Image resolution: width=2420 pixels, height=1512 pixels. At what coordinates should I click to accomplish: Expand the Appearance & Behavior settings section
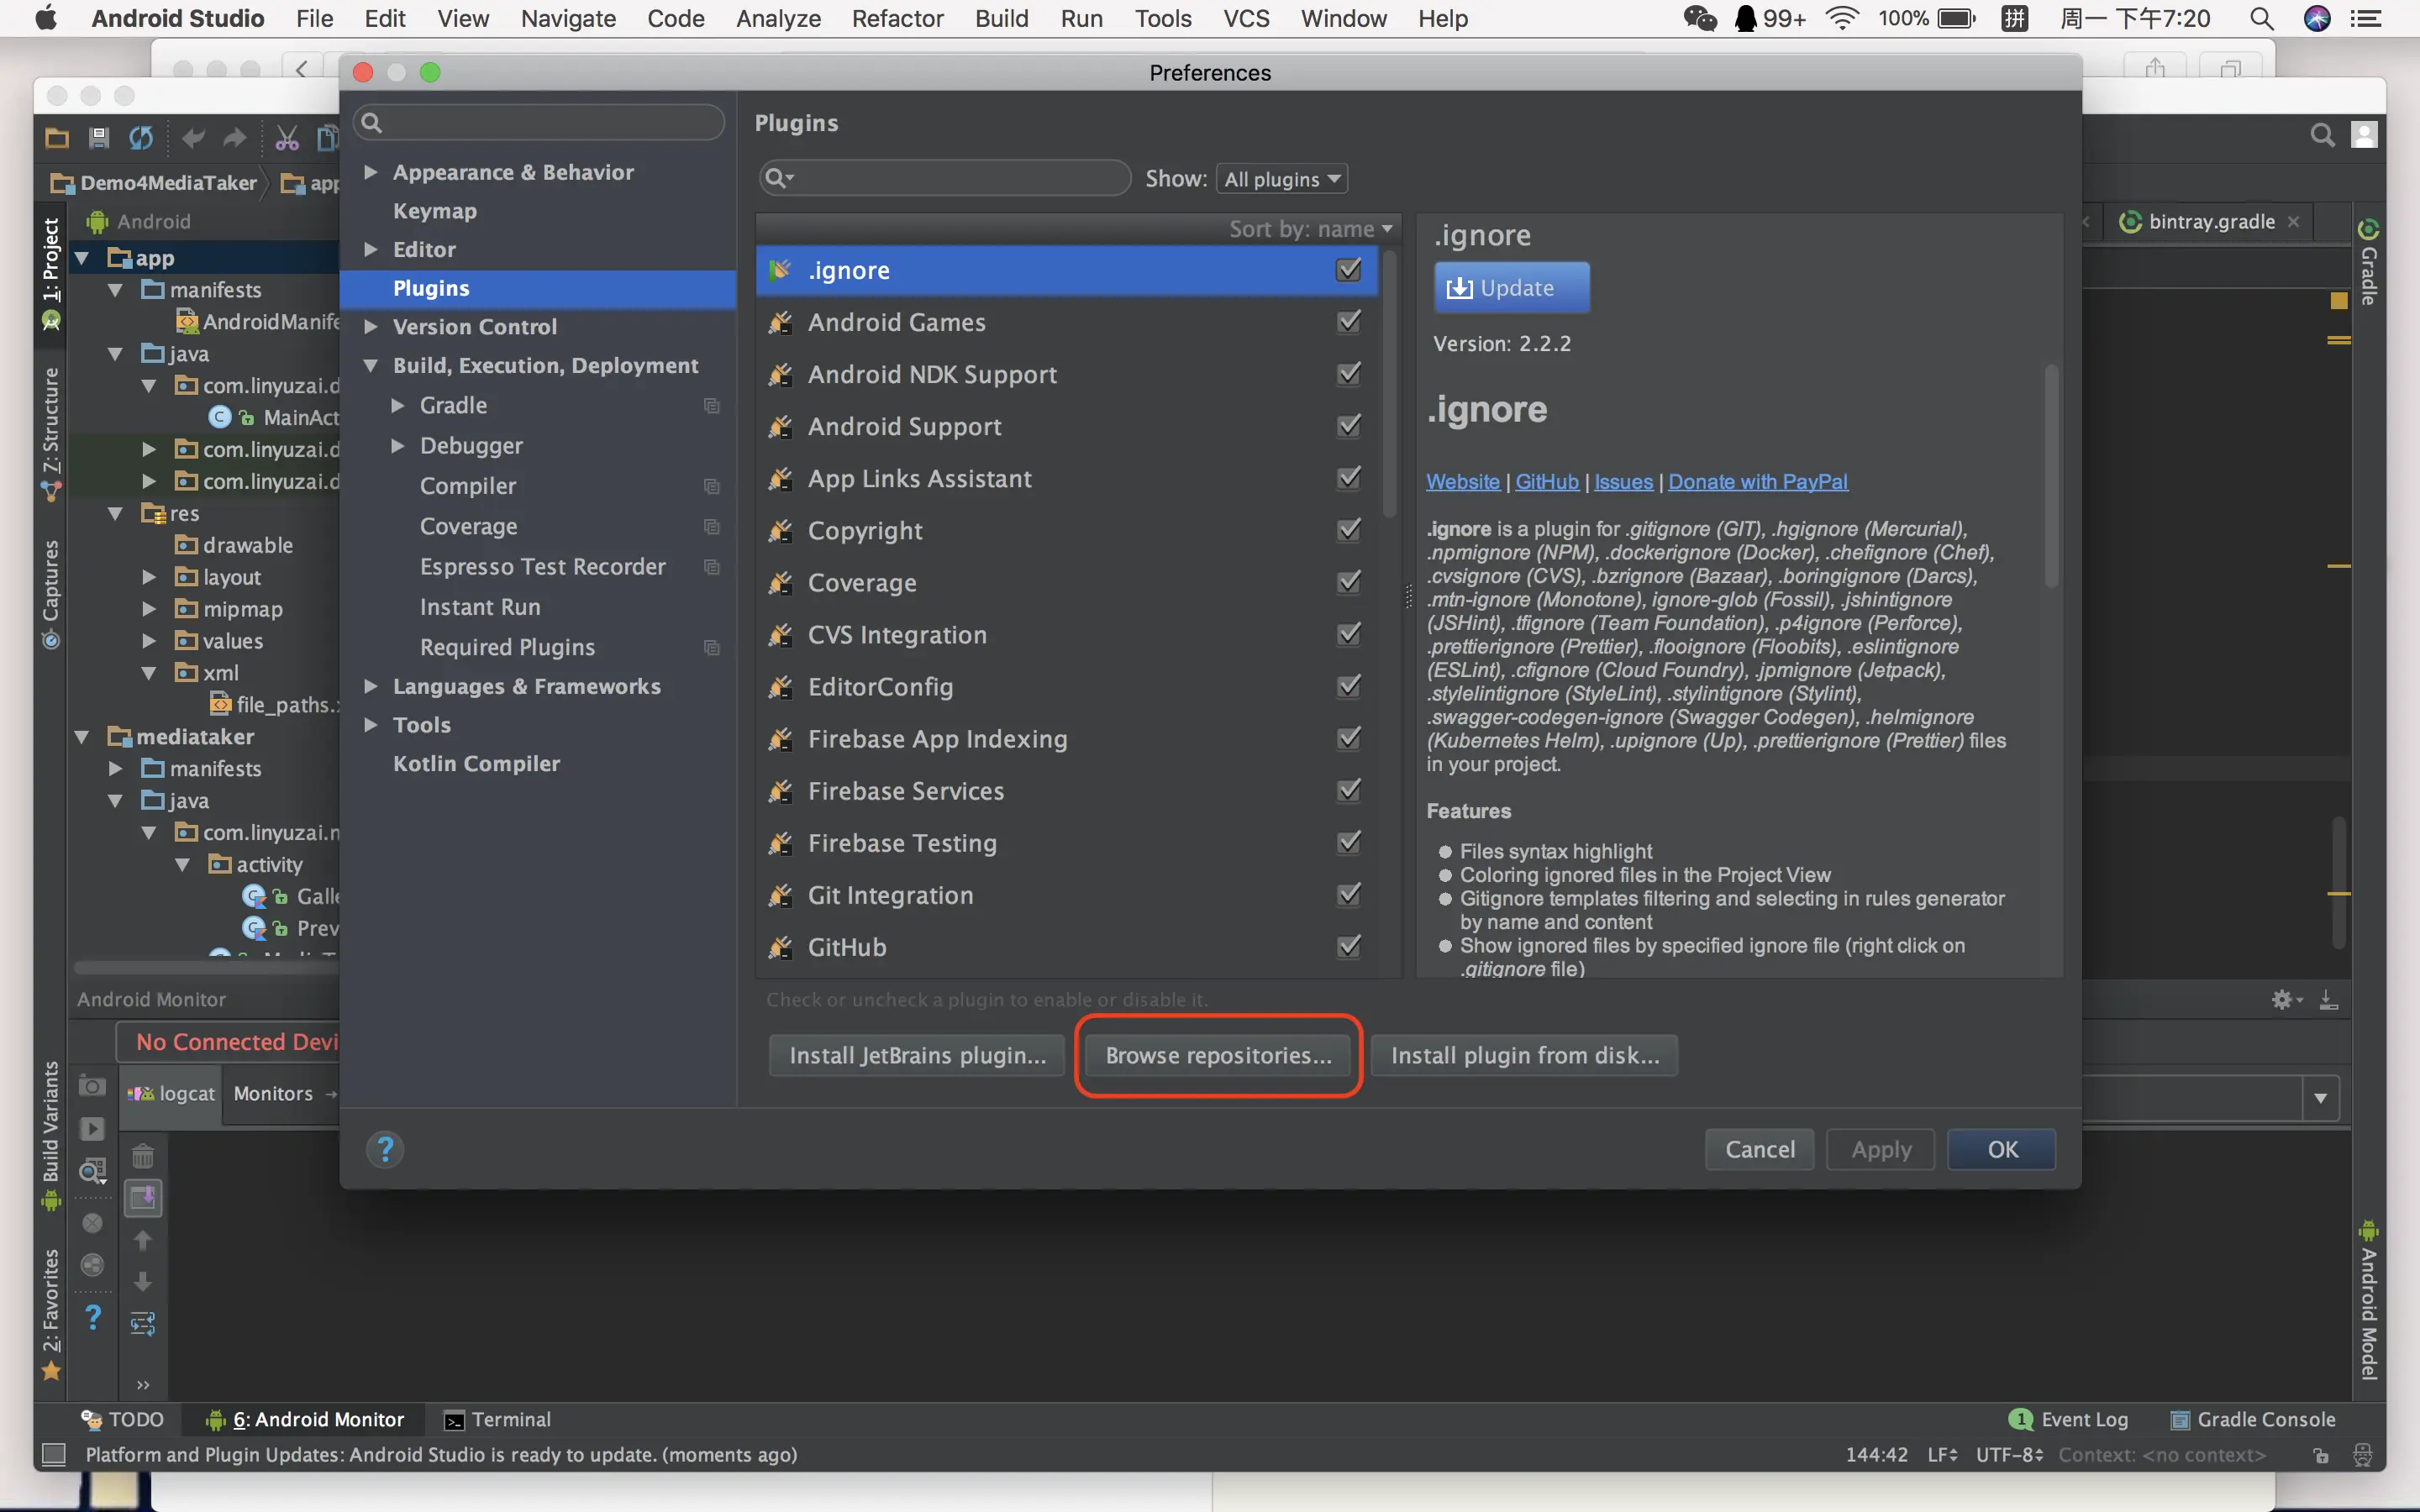coord(371,172)
